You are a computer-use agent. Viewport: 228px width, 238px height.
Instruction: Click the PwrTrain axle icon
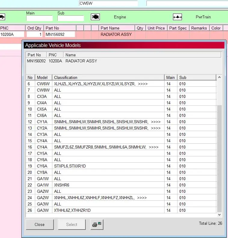point(177,17)
